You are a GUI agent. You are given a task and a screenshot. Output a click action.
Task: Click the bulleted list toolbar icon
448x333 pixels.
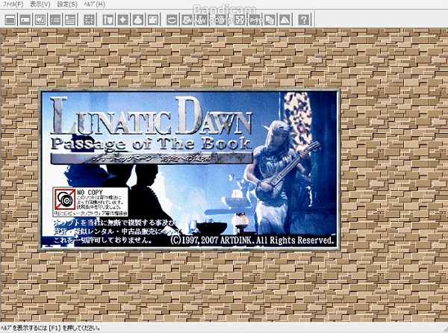[x=55, y=19]
